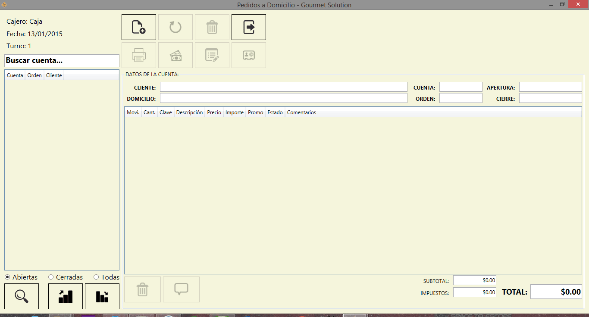
Task: Click the Cliente column header in account list
Action: coord(54,75)
